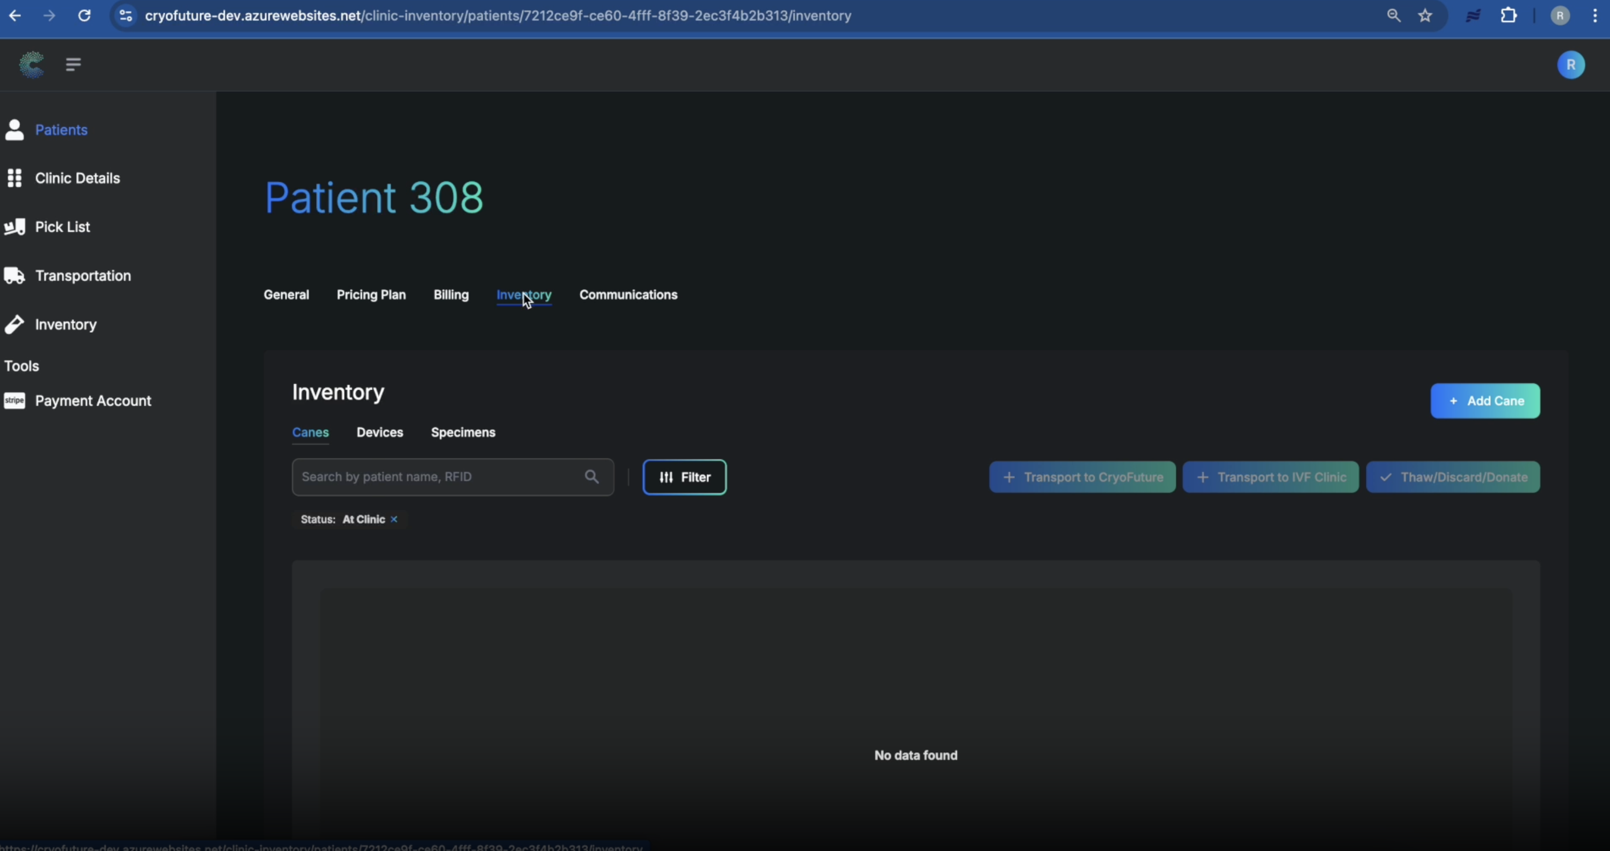The image size is (1610, 851).
Task: Switch to the Devices tab
Action: point(379,432)
